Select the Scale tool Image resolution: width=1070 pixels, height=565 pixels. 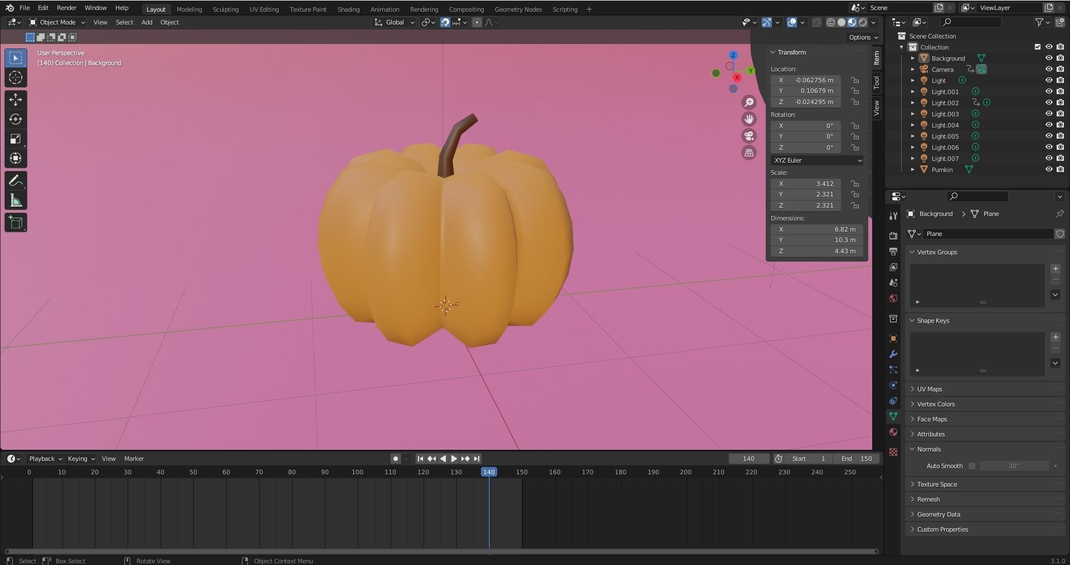[16, 139]
